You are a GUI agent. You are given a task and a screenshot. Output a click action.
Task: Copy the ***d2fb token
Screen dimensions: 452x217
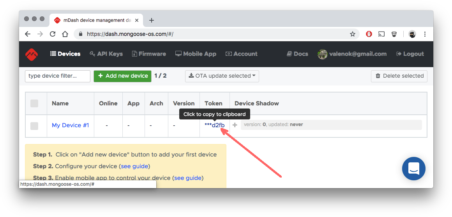tap(214, 125)
